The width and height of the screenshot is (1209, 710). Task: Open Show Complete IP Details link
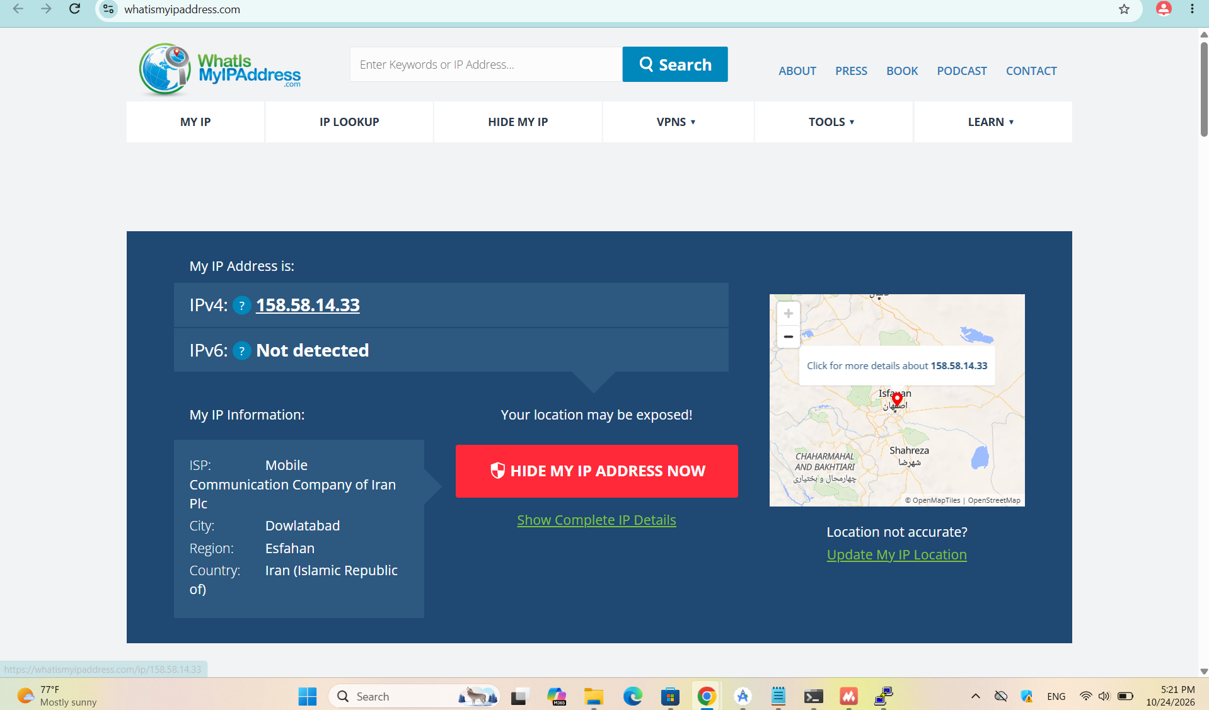(596, 520)
